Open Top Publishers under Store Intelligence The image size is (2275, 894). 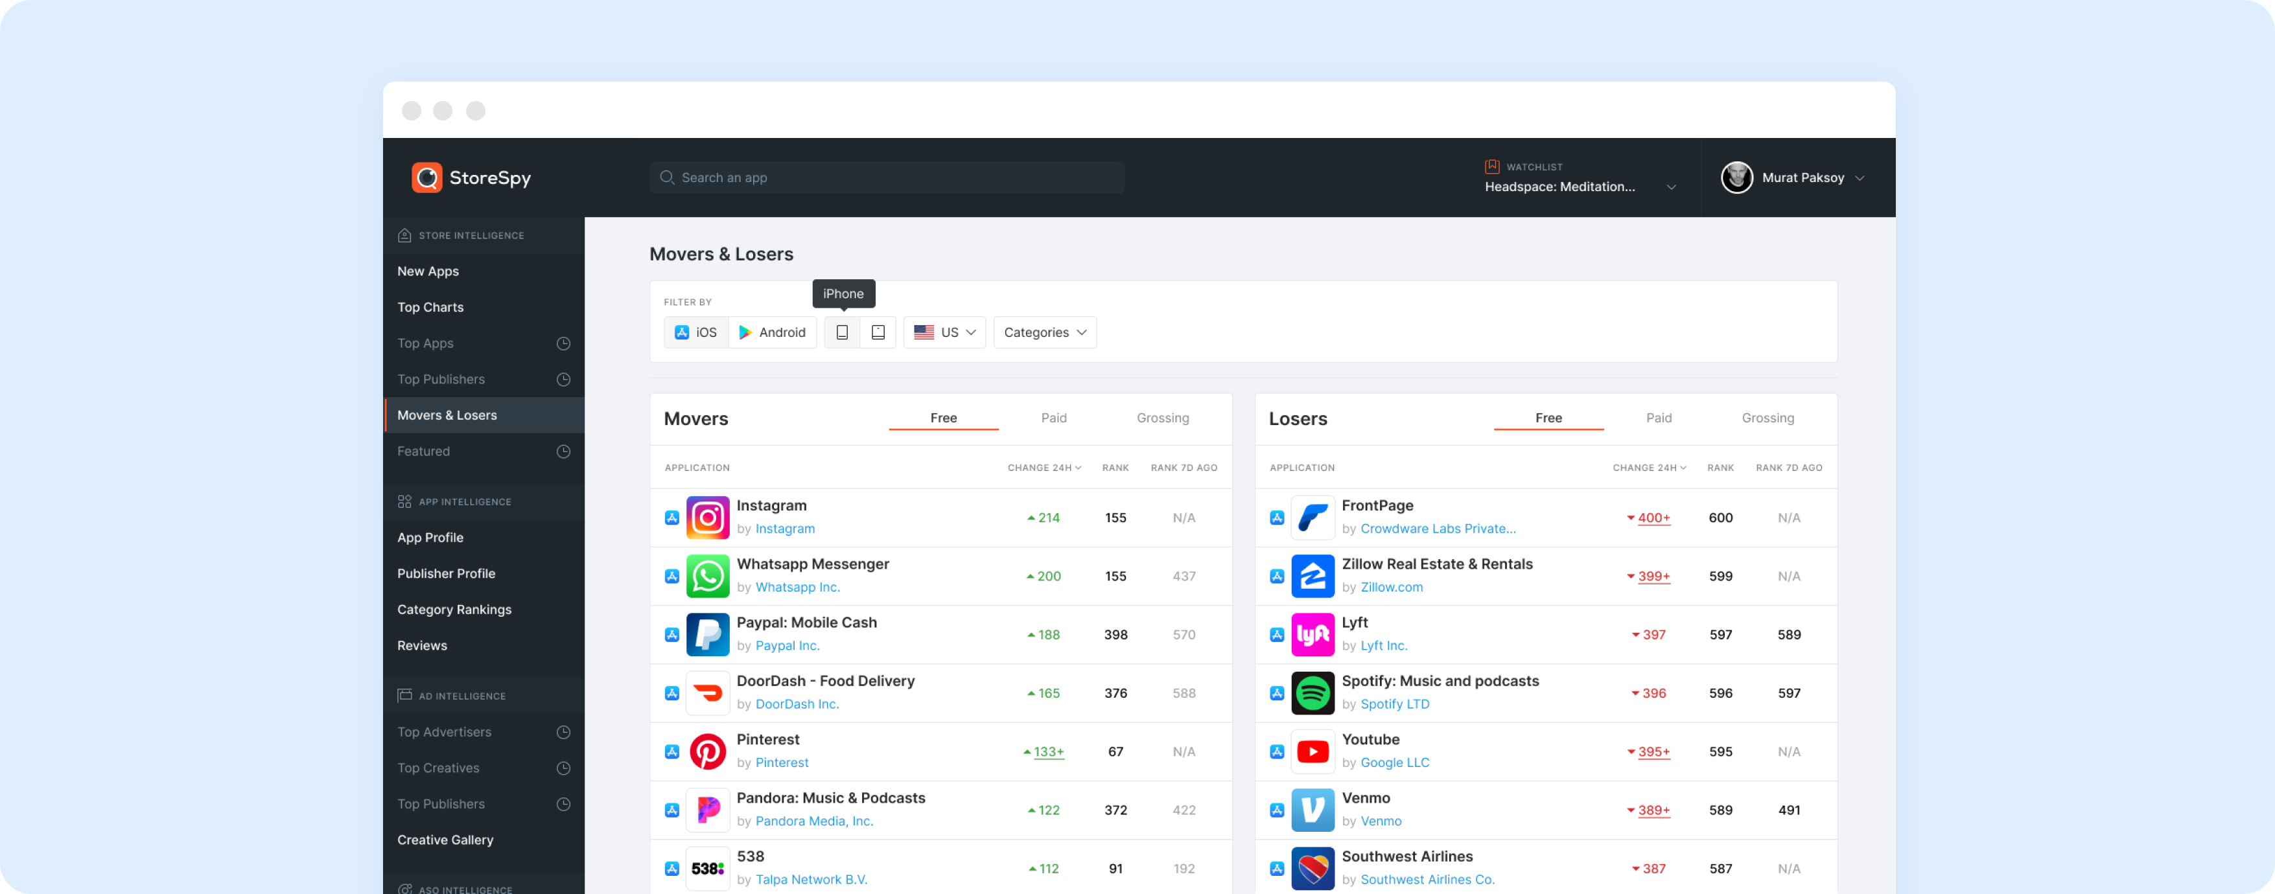pos(484,380)
